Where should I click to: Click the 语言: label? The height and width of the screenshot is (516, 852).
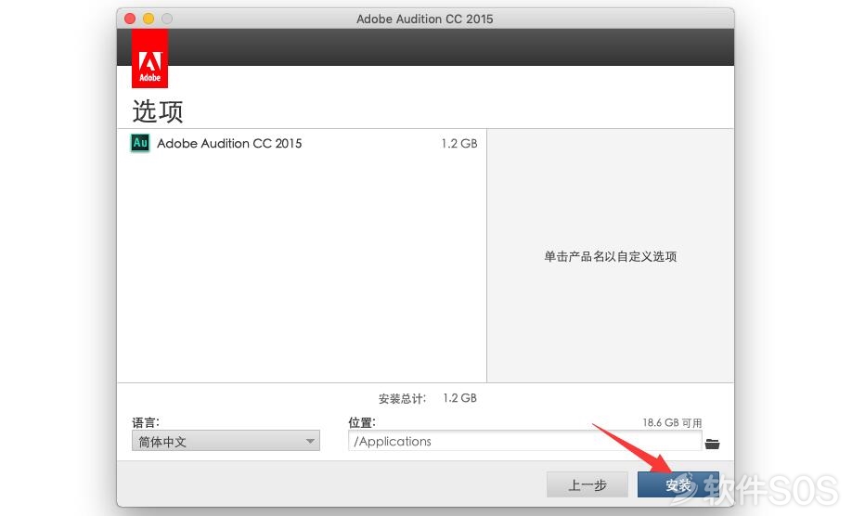pos(146,422)
